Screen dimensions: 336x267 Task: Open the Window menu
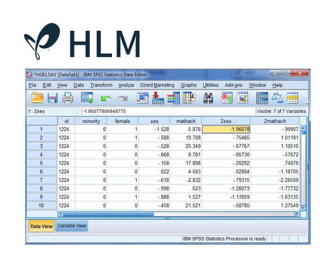point(258,85)
